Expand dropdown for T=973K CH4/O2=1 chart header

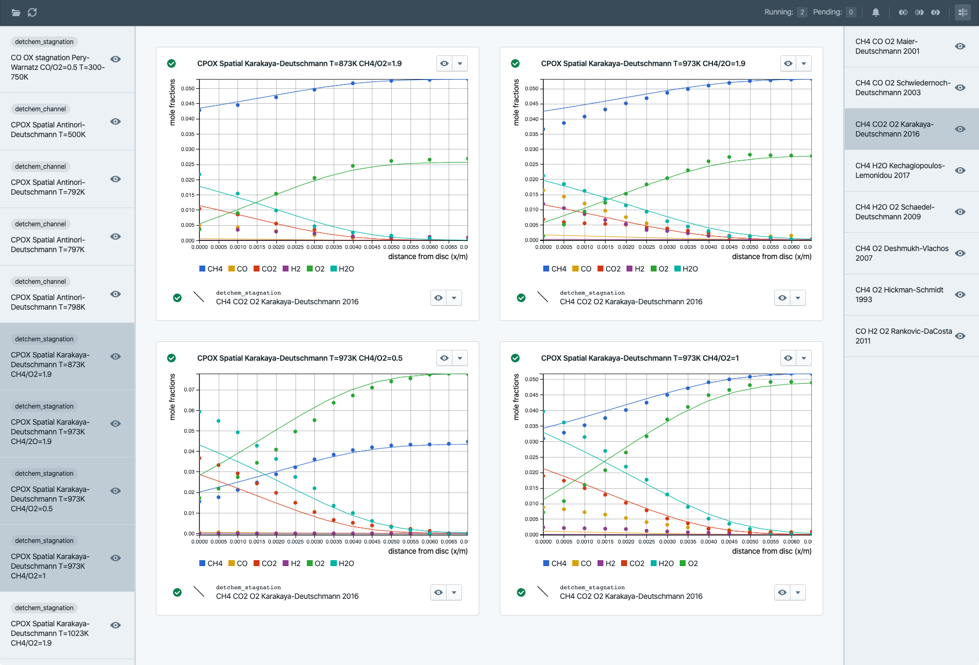(x=804, y=358)
